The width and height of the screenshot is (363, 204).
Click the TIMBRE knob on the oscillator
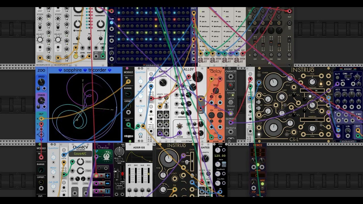pos(78,24)
